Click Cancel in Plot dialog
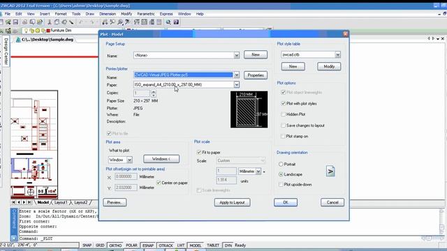 (332, 202)
